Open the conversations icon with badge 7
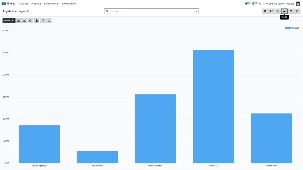Screen dimensions: 303x170 click(246, 4)
